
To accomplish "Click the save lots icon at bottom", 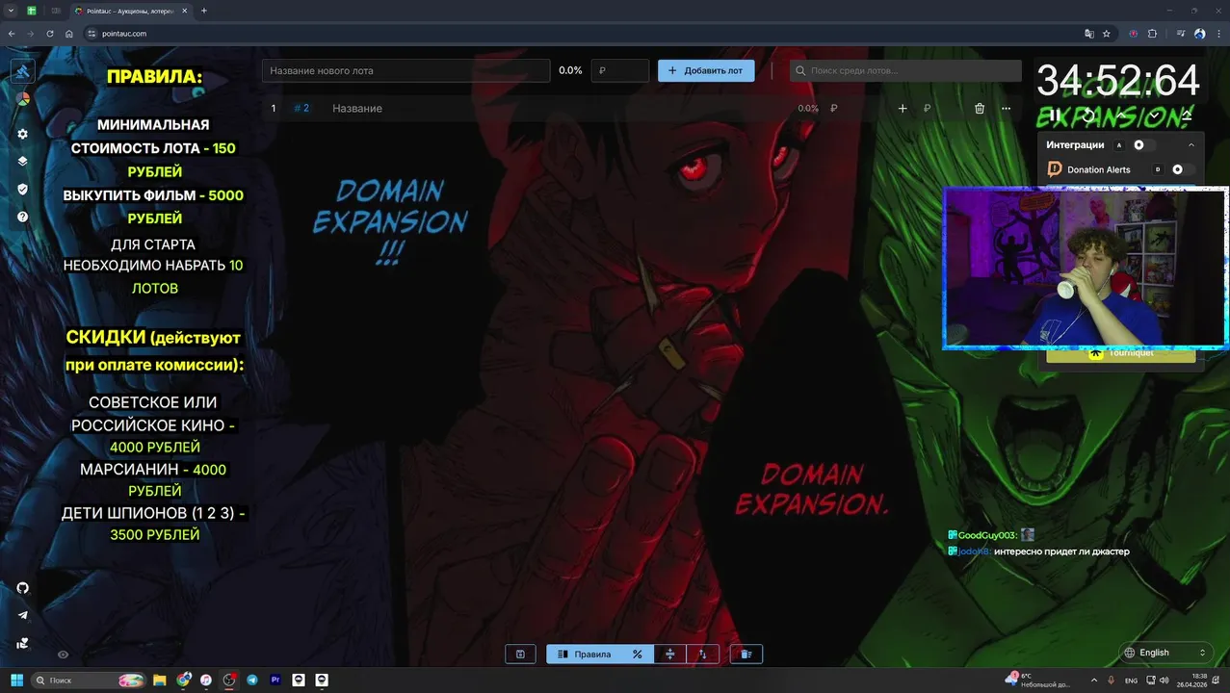I will point(520,654).
